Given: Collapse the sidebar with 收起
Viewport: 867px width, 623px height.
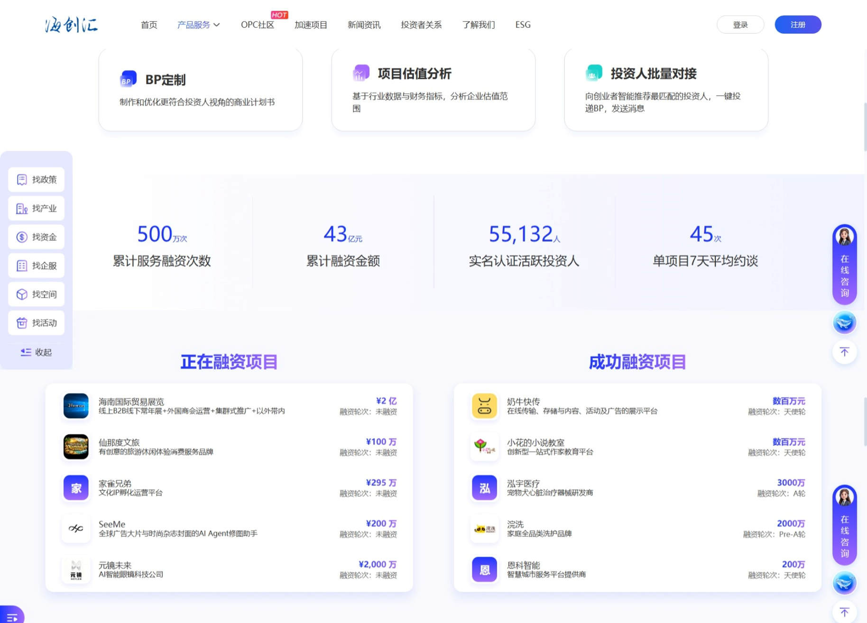Looking at the screenshot, I should [37, 352].
